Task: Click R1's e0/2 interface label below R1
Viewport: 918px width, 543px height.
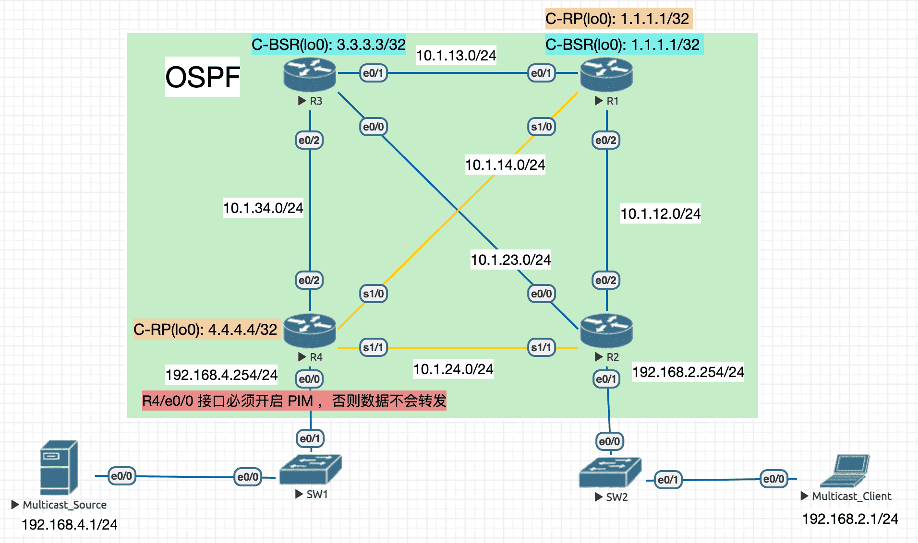Action: tap(605, 140)
